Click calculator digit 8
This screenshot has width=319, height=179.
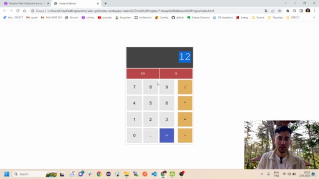(x=151, y=87)
